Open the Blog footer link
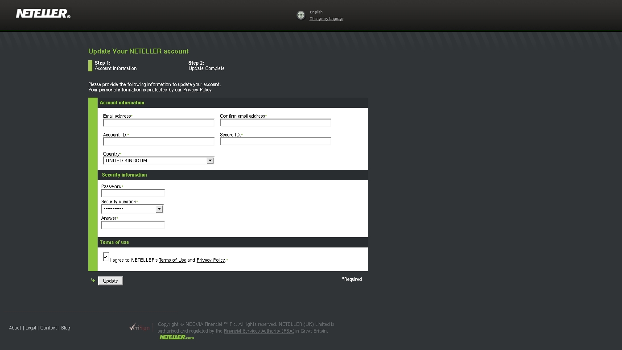 pyautogui.click(x=66, y=328)
